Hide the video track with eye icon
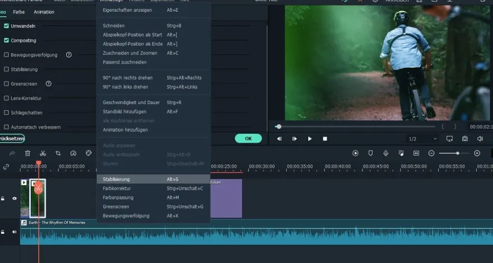The image size is (493, 263). (x=15, y=199)
